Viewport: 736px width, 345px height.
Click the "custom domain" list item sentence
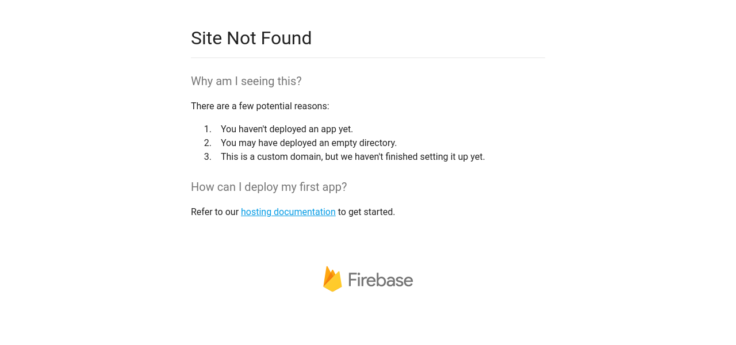(x=352, y=157)
